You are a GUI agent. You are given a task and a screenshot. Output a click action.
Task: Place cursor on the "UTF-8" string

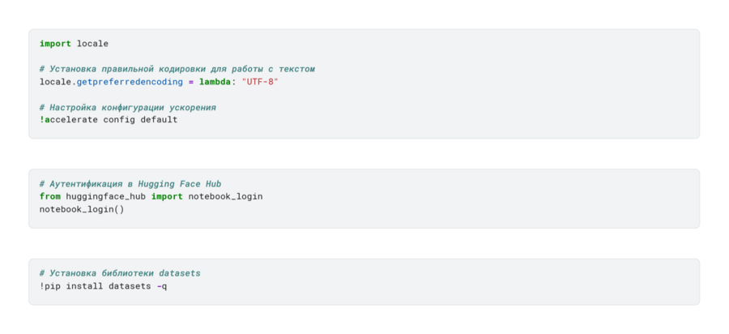click(260, 82)
